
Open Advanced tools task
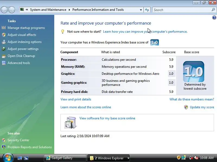pos(19,63)
